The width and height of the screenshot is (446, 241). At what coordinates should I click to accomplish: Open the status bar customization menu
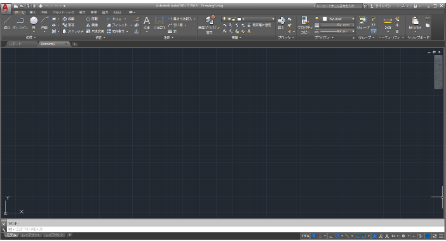(441, 236)
